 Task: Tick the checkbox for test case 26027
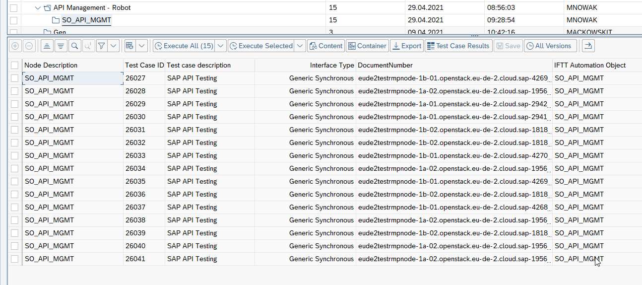click(x=14, y=78)
